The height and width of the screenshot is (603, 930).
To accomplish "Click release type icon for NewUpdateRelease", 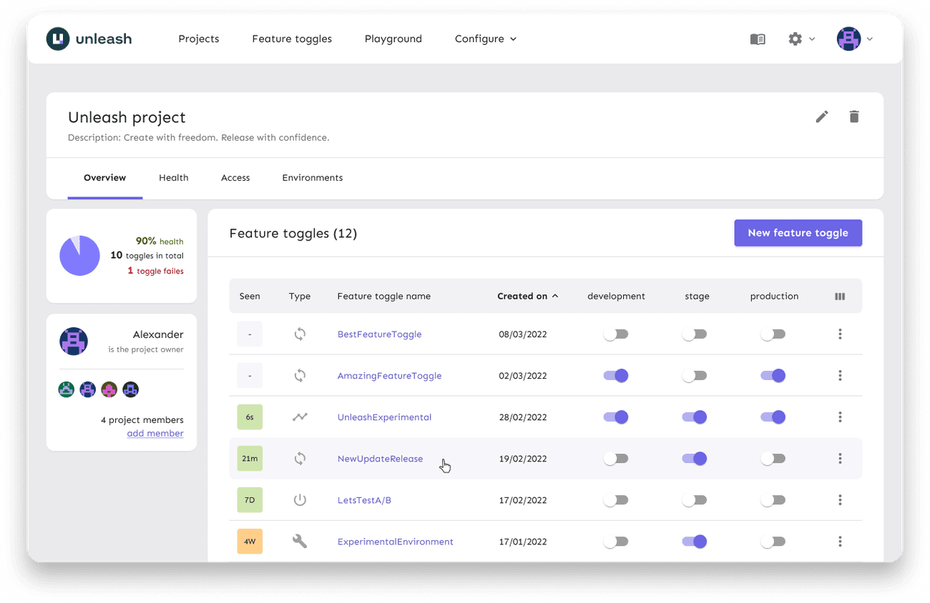I will (300, 459).
